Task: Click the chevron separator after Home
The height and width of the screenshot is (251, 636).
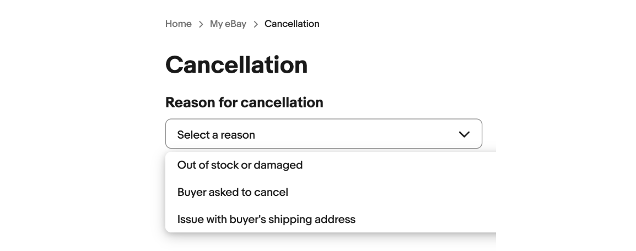Action: coord(201,24)
